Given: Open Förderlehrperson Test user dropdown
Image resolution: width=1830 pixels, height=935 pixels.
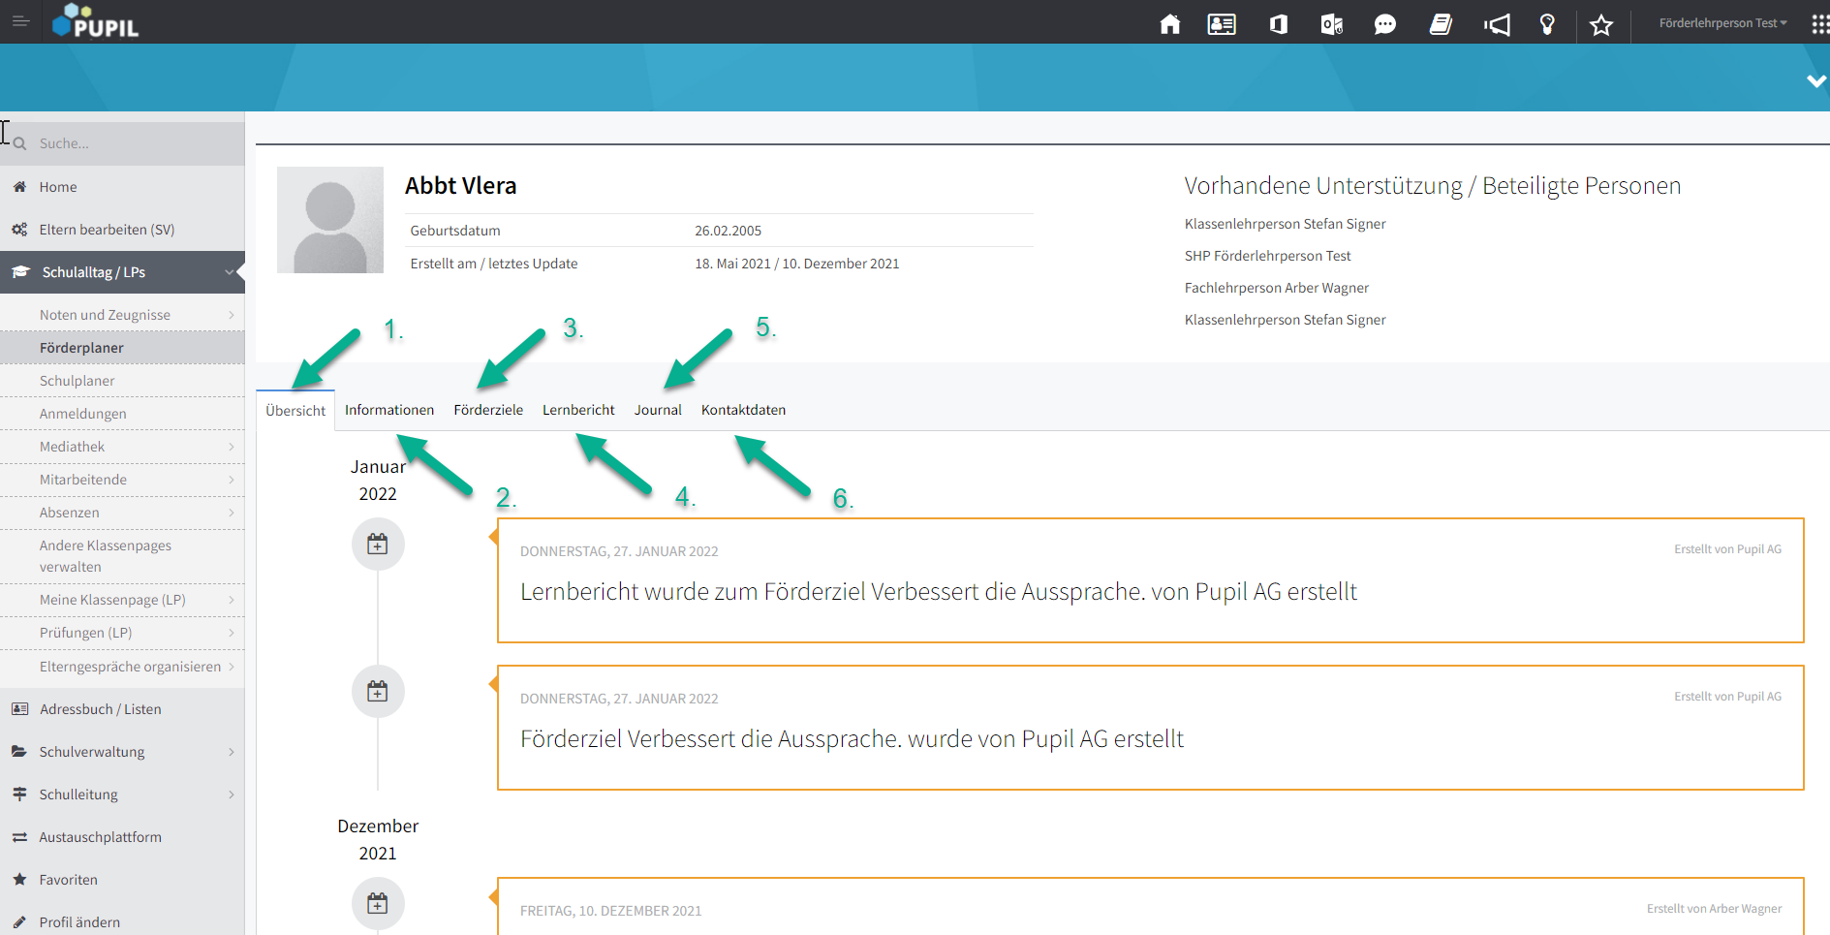Looking at the screenshot, I should [1722, 23].
